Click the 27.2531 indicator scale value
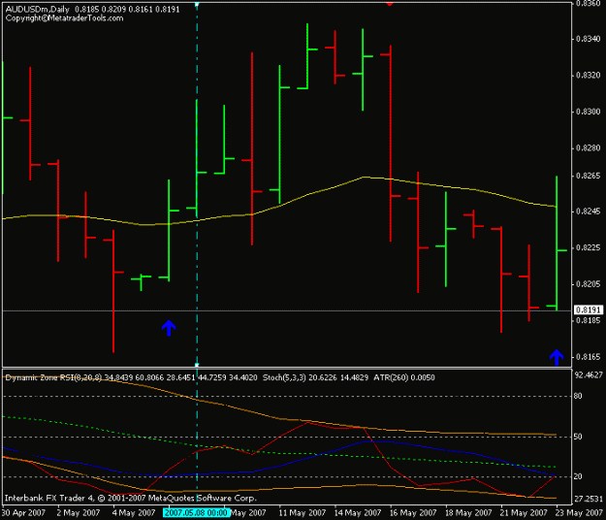This screenshot has width=606, height=520. point(589,499)
